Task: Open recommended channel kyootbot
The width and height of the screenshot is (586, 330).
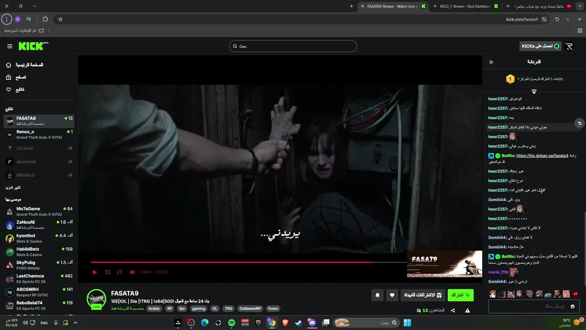Action: [x=39, y=238]
